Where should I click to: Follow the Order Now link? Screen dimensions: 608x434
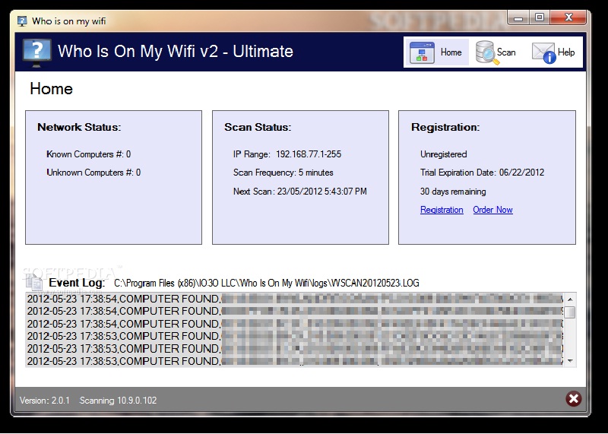[x=492, y=210]
